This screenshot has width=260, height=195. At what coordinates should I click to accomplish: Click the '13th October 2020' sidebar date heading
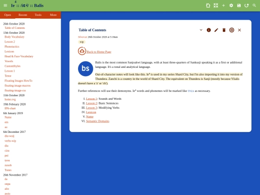[x=14, y=33]
